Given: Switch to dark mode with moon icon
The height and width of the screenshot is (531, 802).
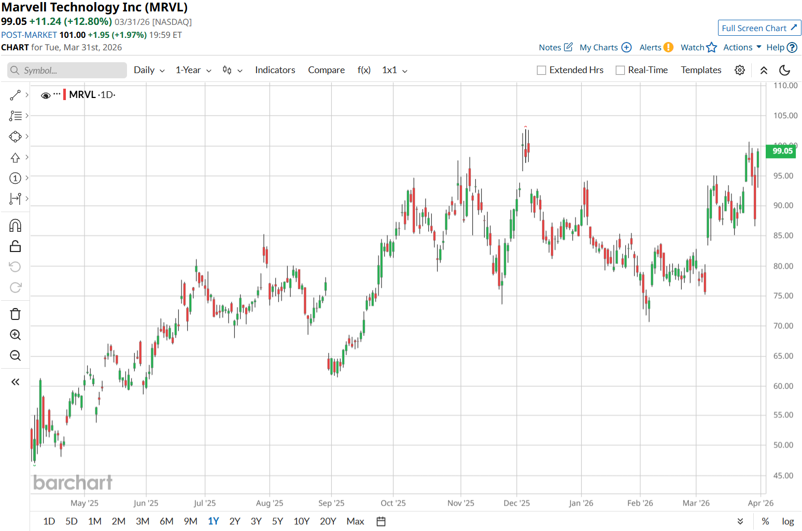Looking at the screenshot, I should click(785, 70).
